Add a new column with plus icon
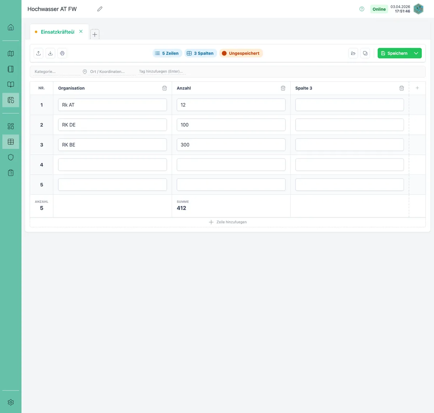The width and height of the screenshot is (434, 413). 417,88
